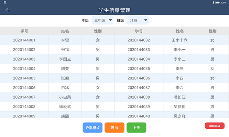This screenshot has width=229, height=137.
Task: Select student 王小十六
Action: (x=179, y=40)
